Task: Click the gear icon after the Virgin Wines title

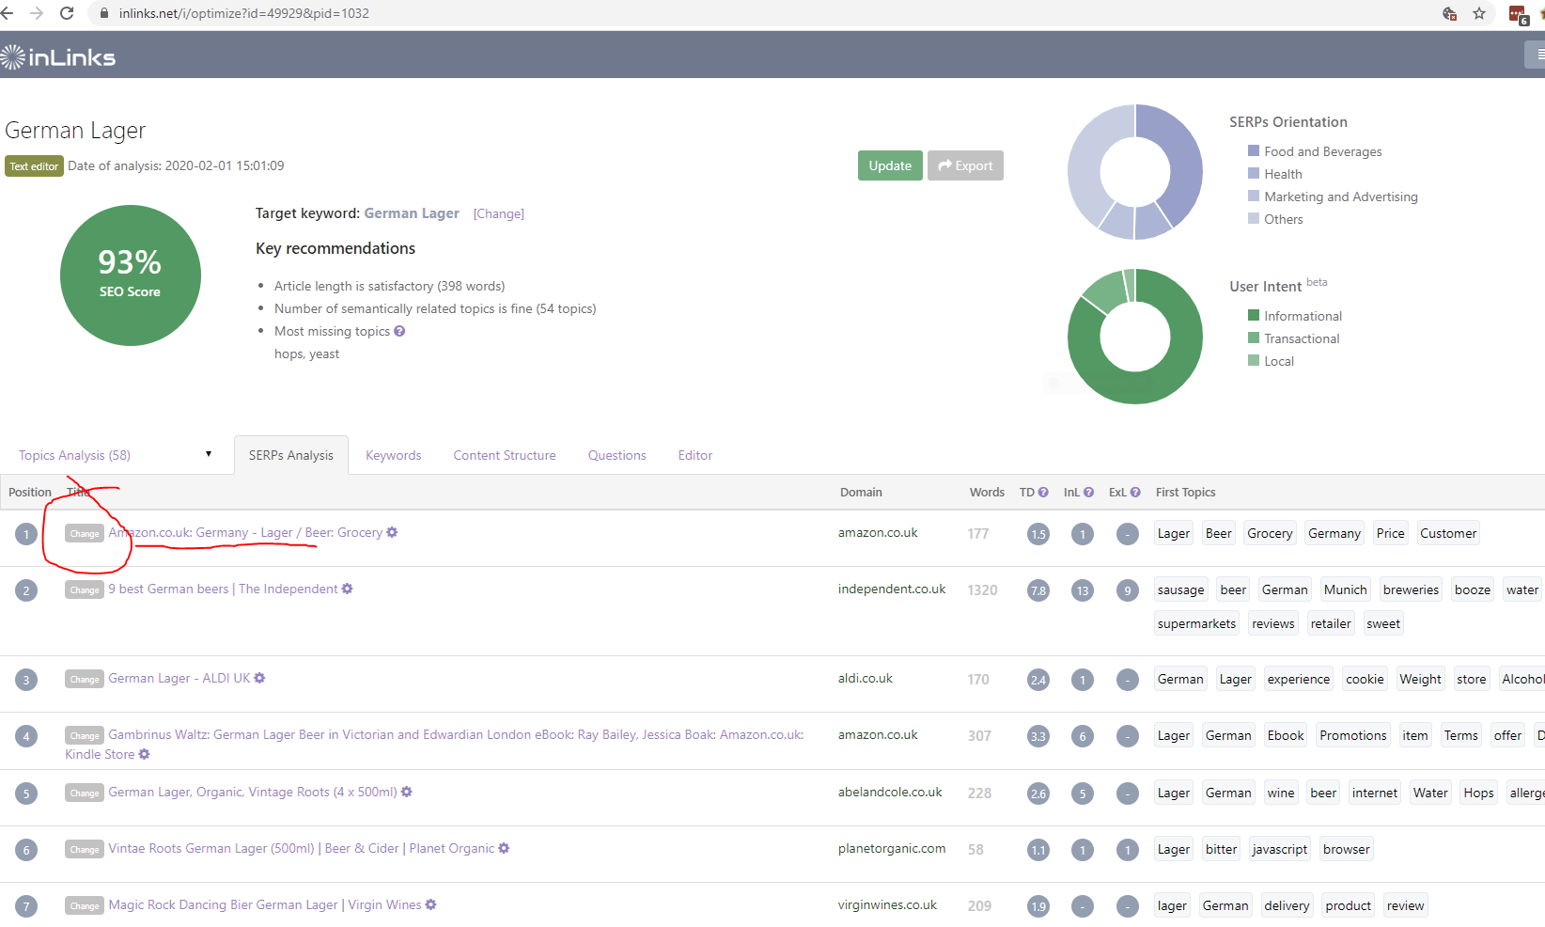Action: point(430,904)
